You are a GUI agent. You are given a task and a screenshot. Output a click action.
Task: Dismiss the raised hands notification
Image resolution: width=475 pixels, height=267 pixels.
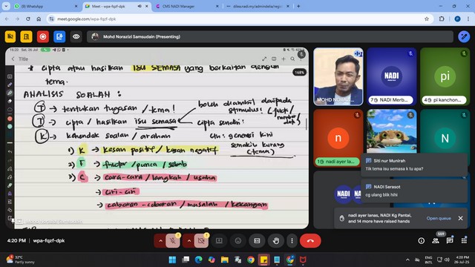460,218
